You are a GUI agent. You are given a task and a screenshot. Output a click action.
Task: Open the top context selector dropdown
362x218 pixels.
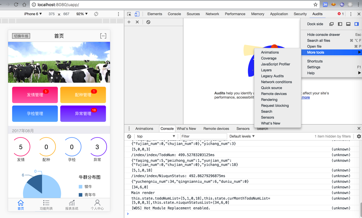[156, 136]
